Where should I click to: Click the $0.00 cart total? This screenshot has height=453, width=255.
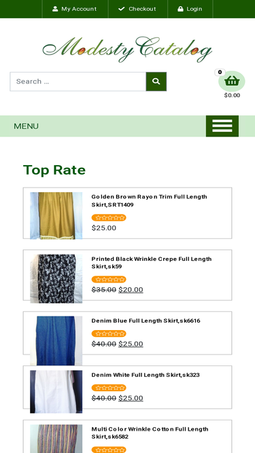232,95
